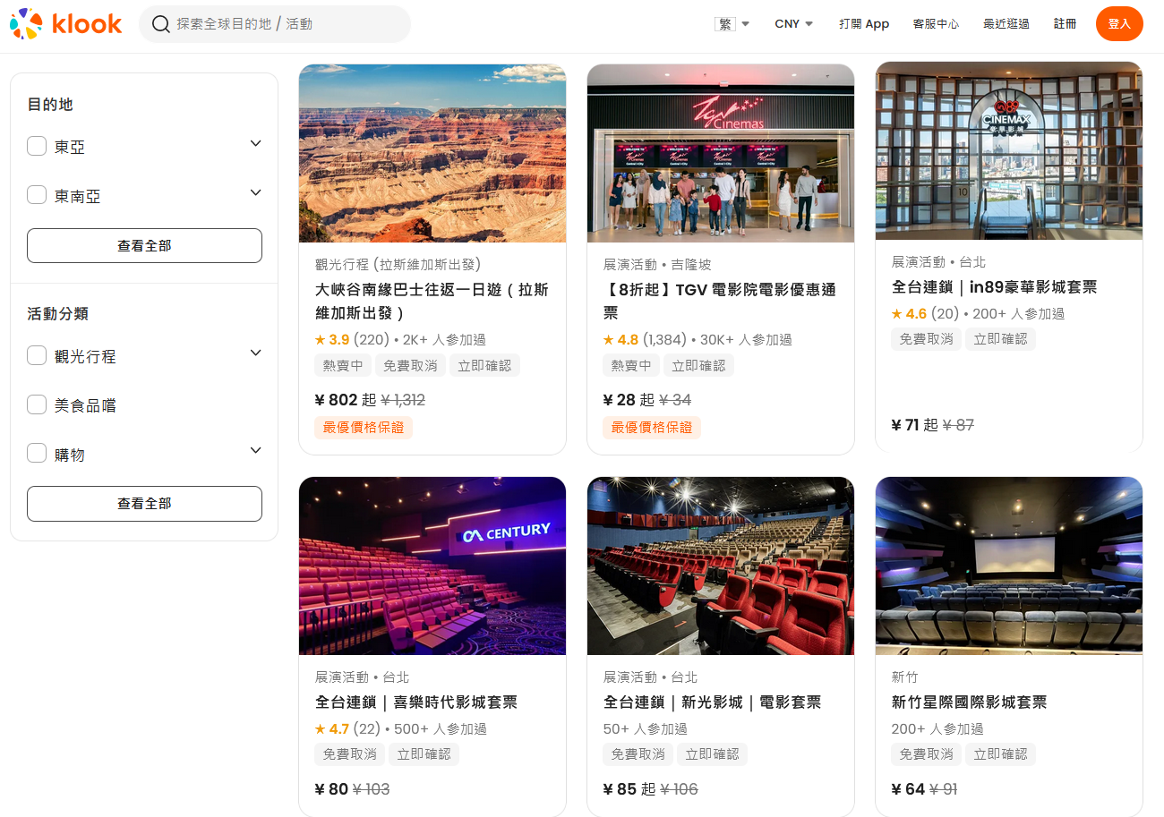The width and height of the screenshot is (1164, 817).
Task: Click 查看全部 under 活動分類
Action: [x=144, y=504]
